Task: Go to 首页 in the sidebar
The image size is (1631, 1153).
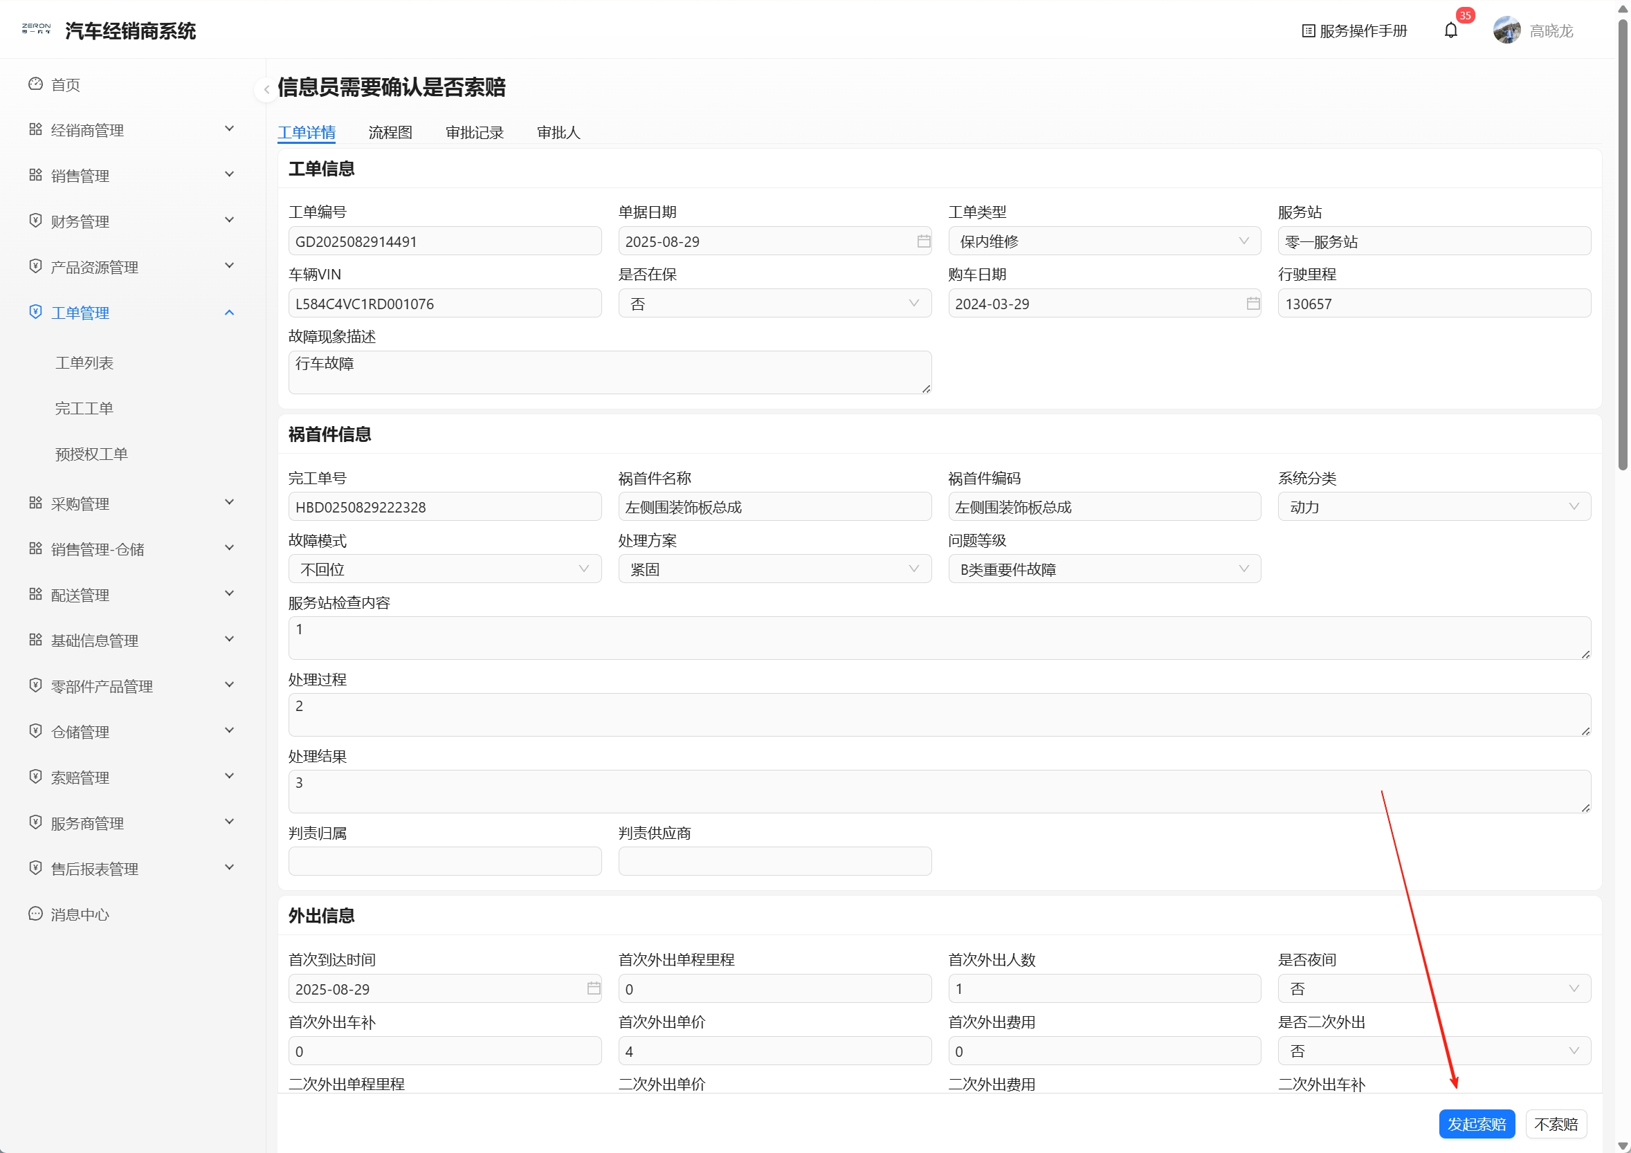Action: [x=65, y=84]
